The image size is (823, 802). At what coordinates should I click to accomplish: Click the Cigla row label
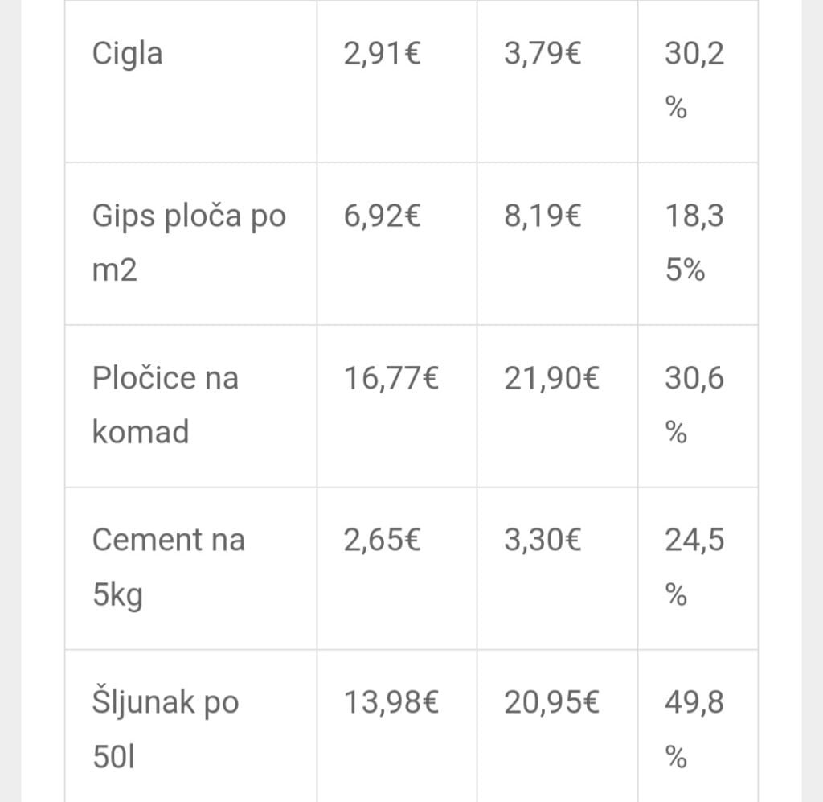point(127,55)
